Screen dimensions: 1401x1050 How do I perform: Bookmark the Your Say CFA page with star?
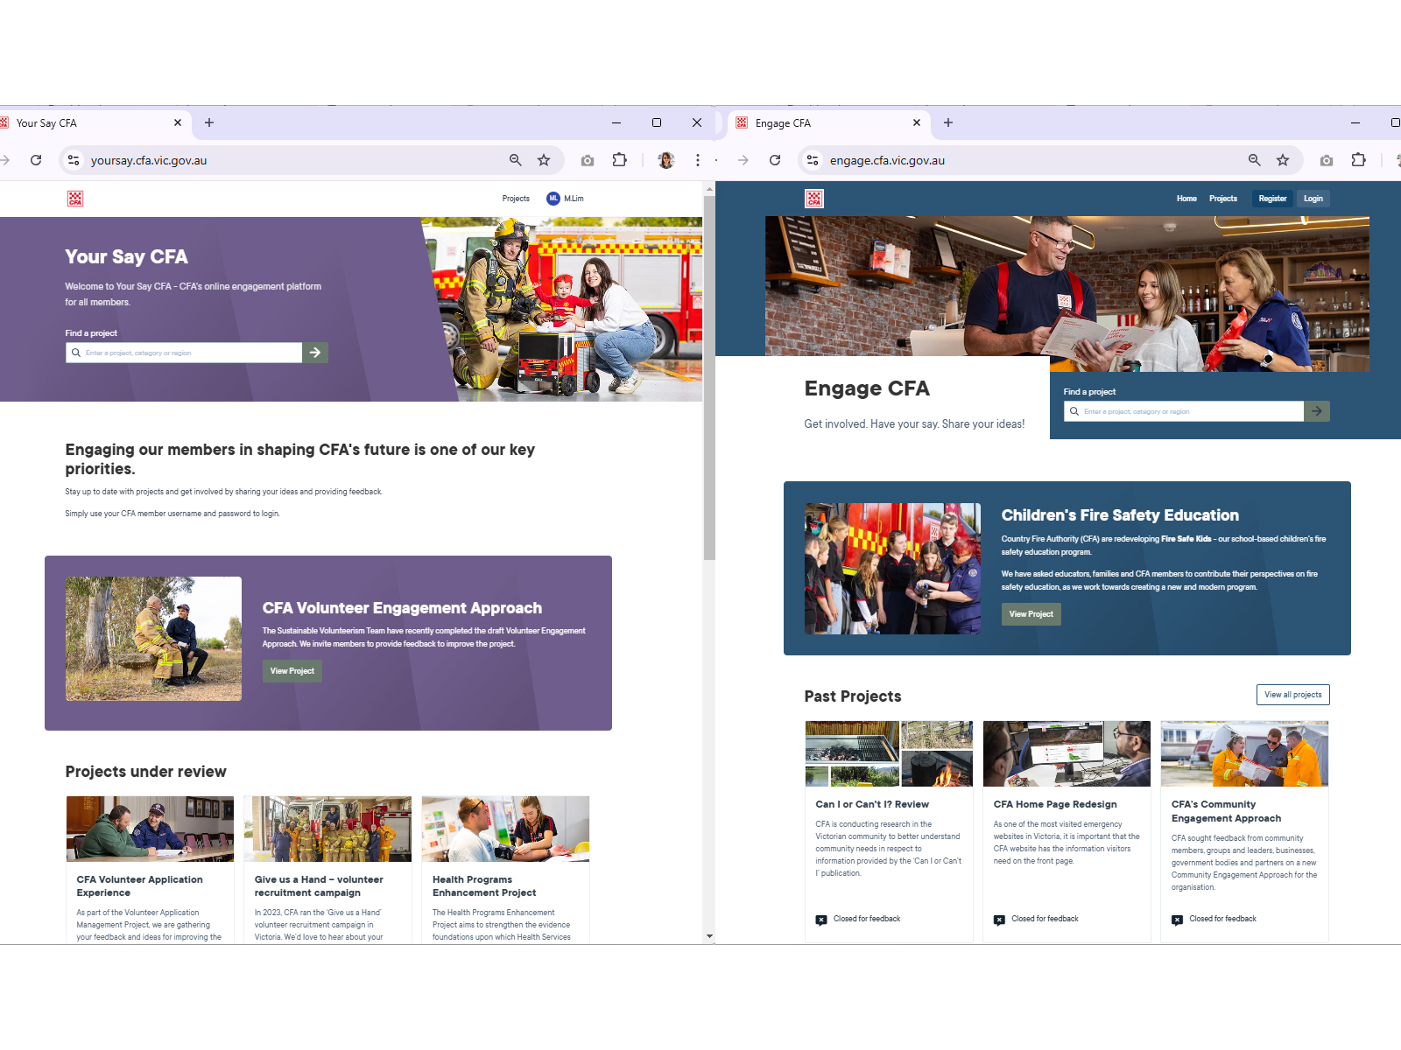click(x=544, y=160)
